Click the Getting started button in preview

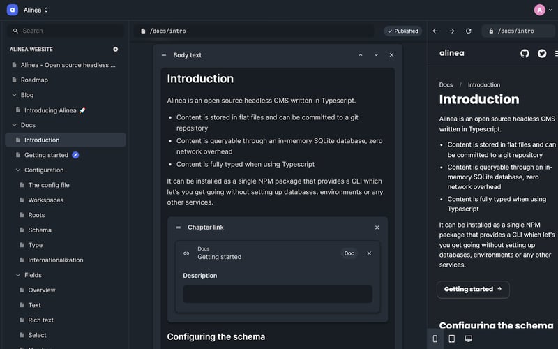473,289
